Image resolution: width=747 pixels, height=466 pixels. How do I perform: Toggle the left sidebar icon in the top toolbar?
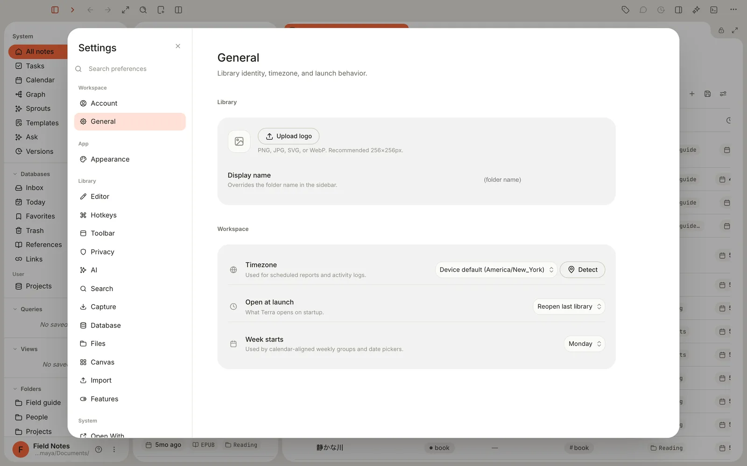coord(55,10)
